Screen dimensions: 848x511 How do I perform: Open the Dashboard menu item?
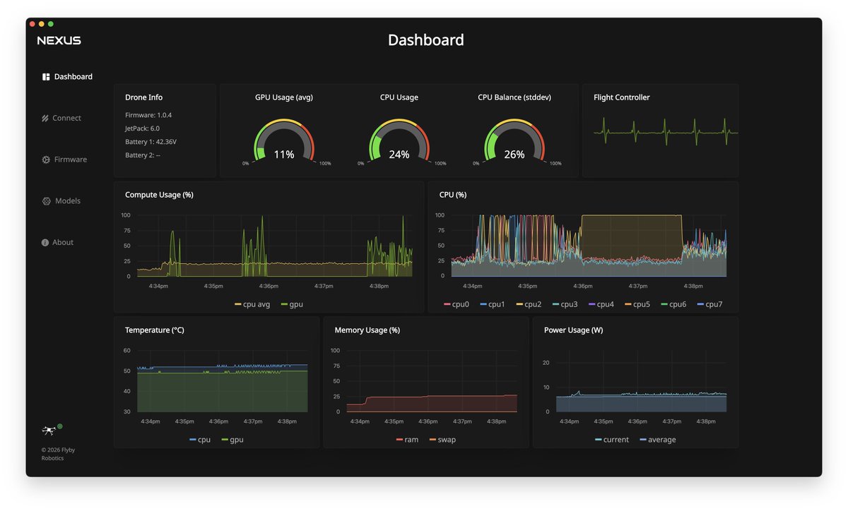(67, 77)
